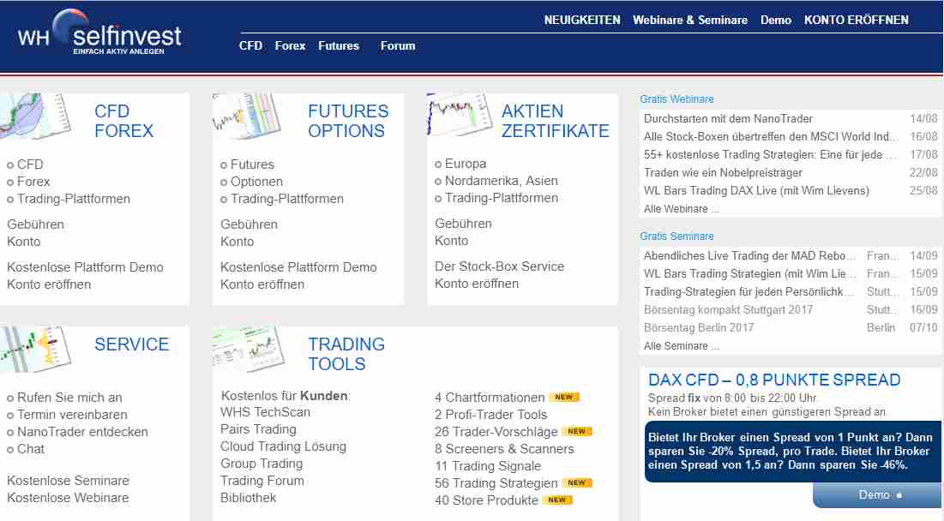
Task: Open the CFD Forex chart thumbnail
Action: (x=35, y=117)
